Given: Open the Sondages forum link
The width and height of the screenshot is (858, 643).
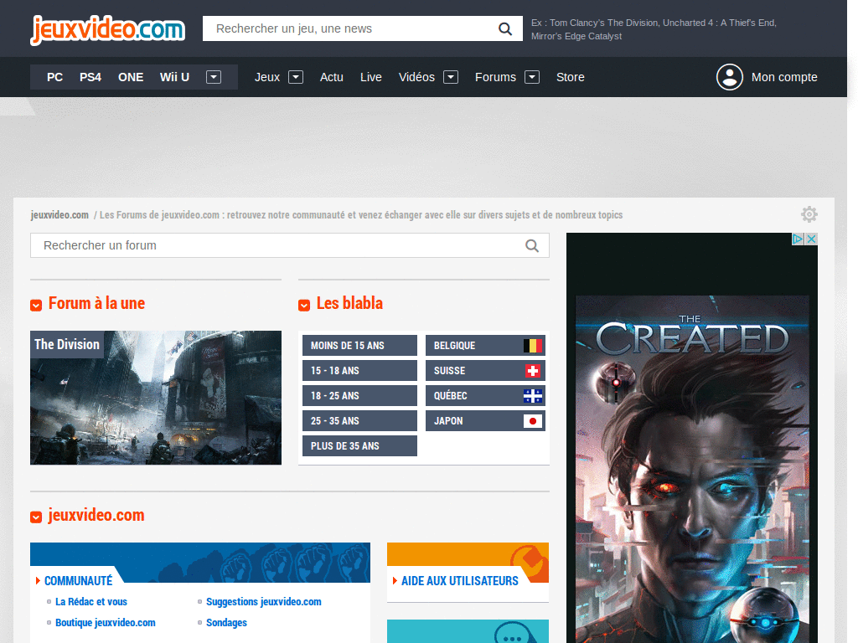Looking at the screenshot, I should tap(226, 622).
